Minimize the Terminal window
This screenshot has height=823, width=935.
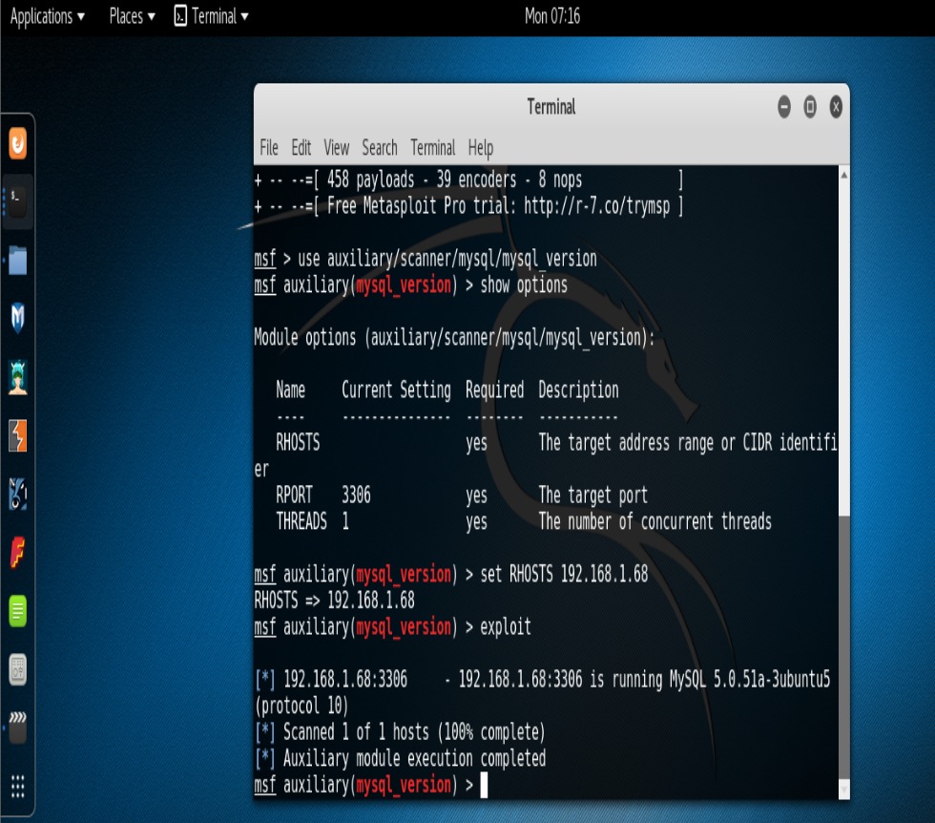[x=784, y=108]
